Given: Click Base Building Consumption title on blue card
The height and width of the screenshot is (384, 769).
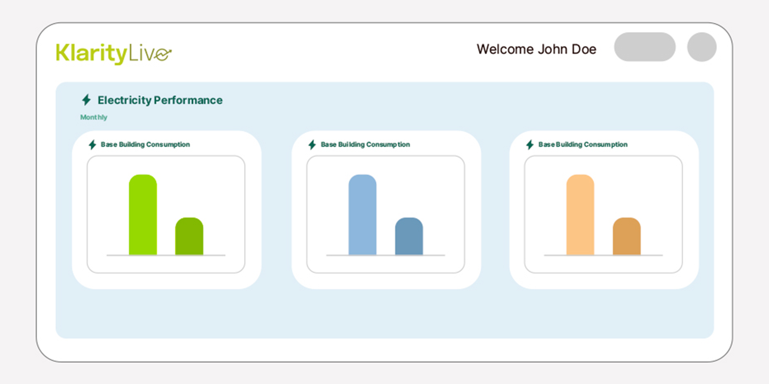Looking at the screenshot, I should [365, 144].
